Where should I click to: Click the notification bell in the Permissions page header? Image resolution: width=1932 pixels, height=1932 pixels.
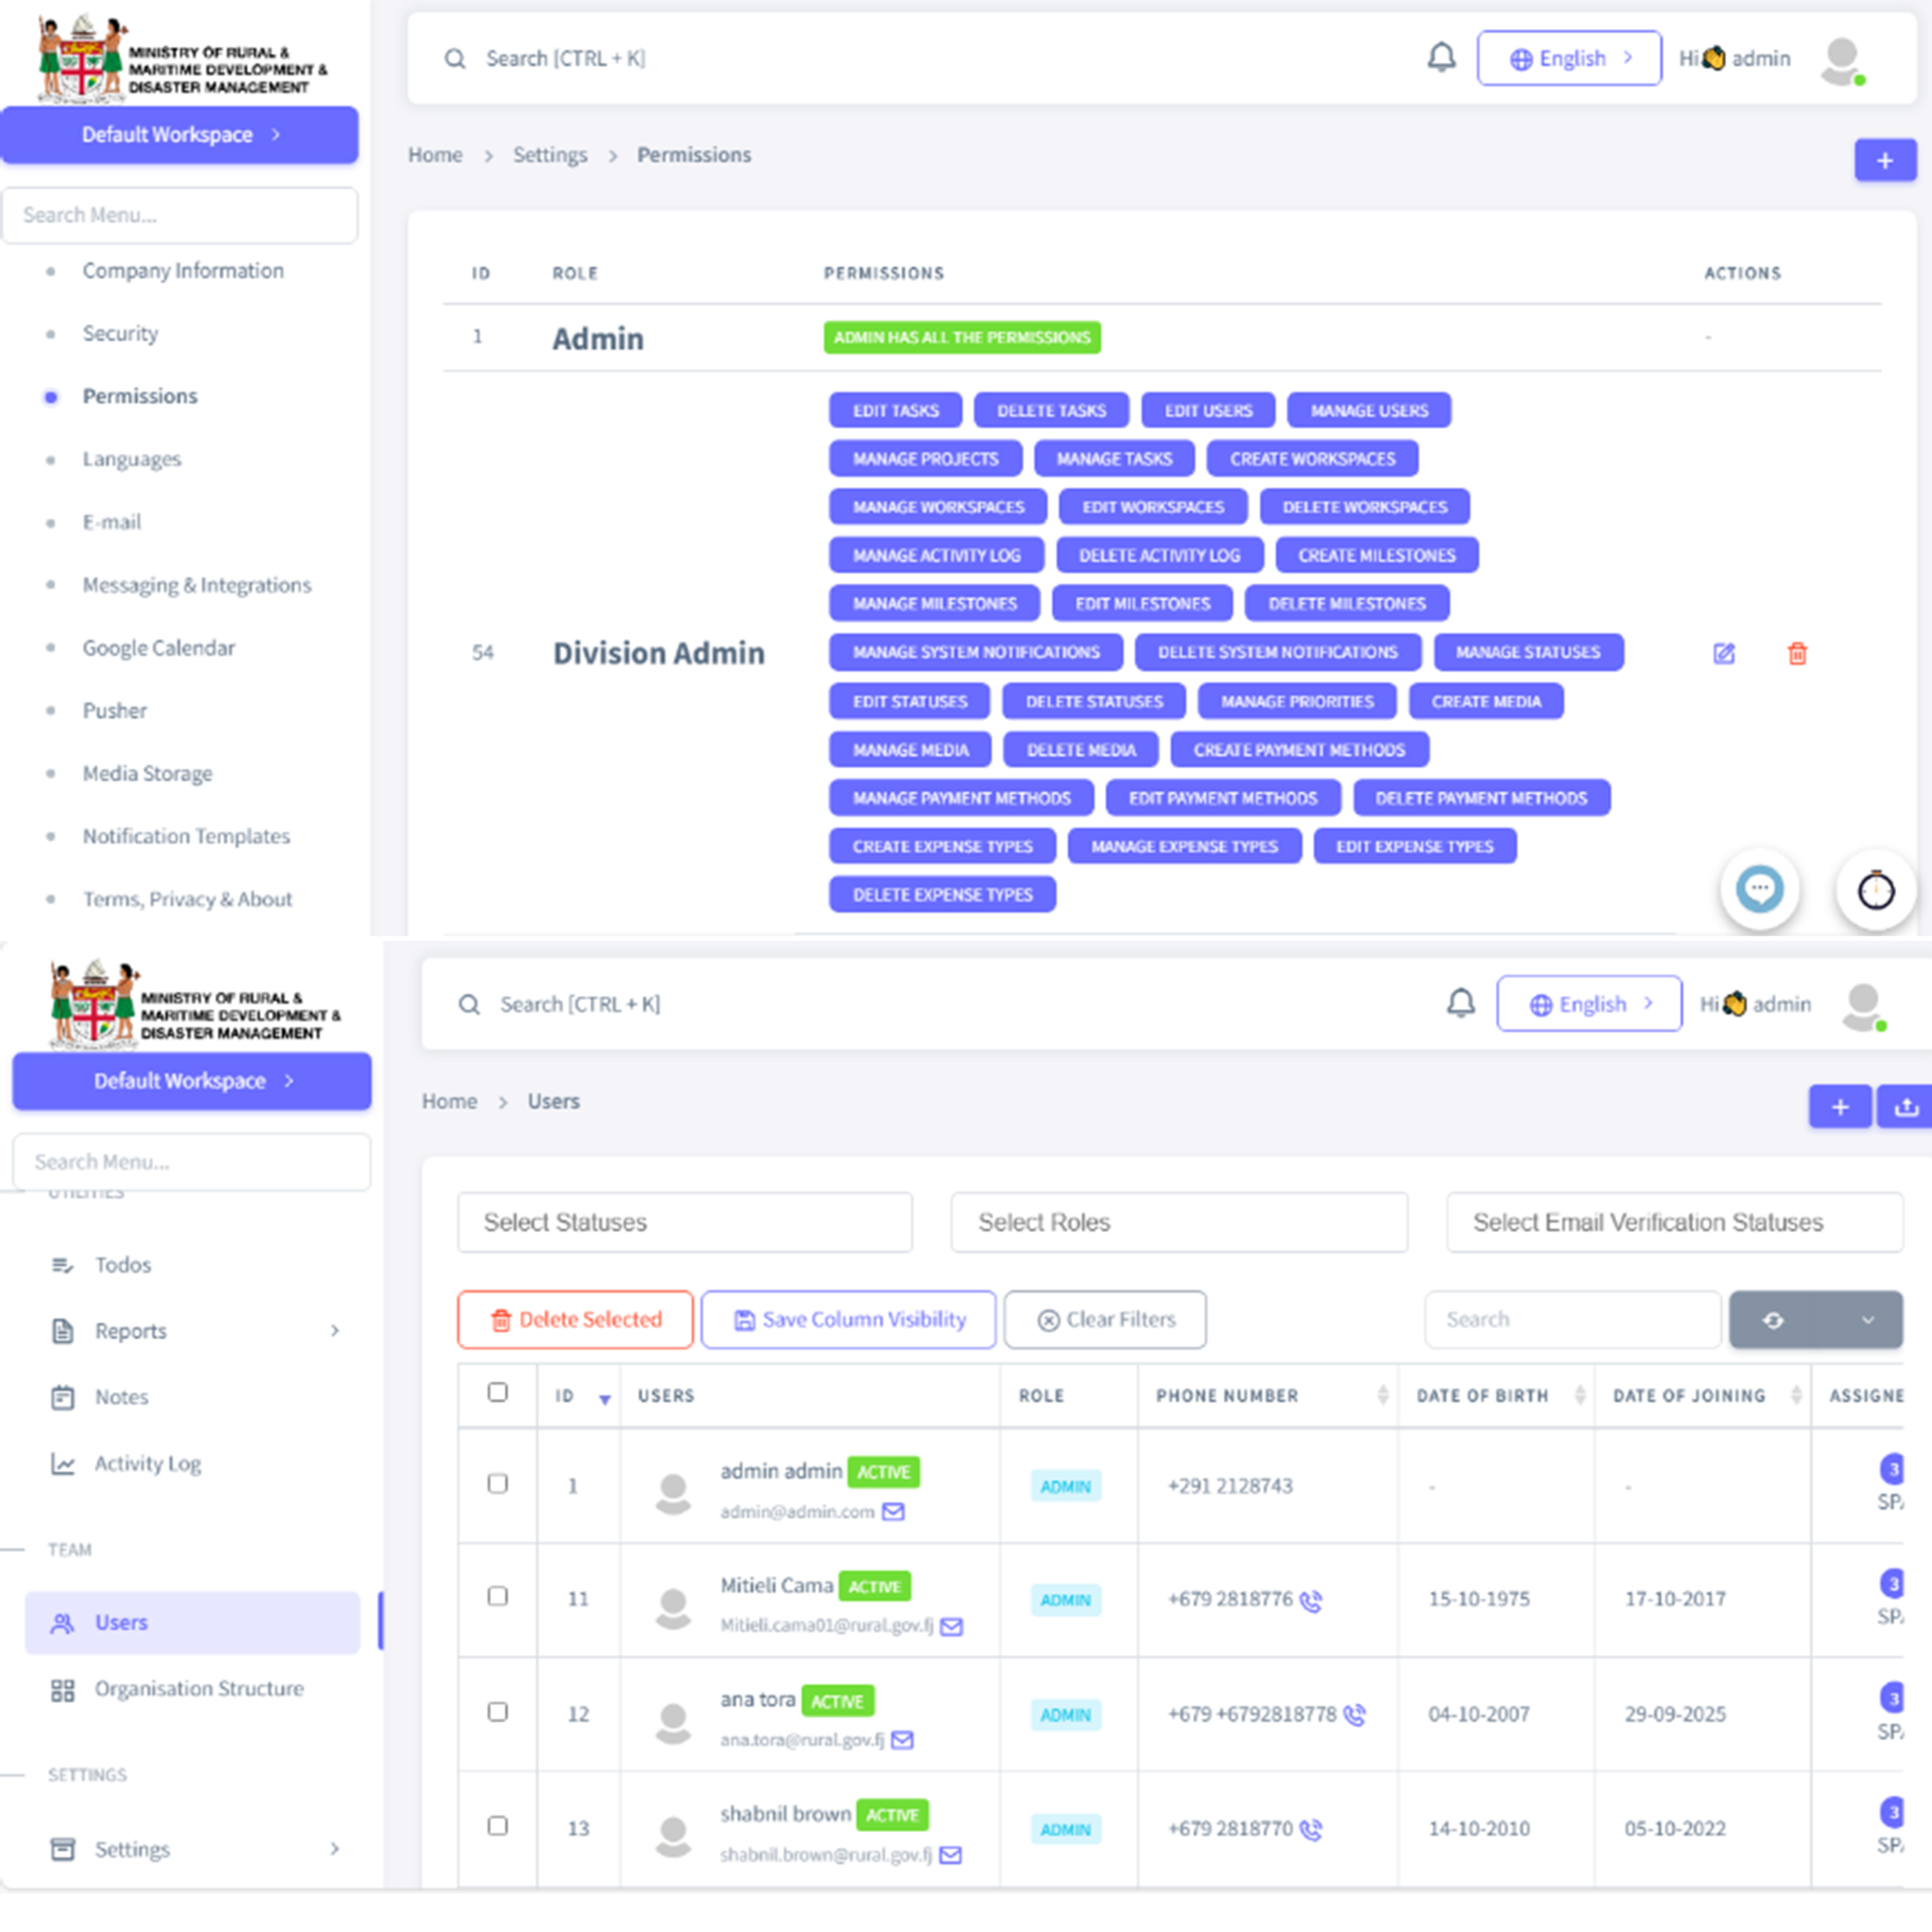coord(1441,57)
